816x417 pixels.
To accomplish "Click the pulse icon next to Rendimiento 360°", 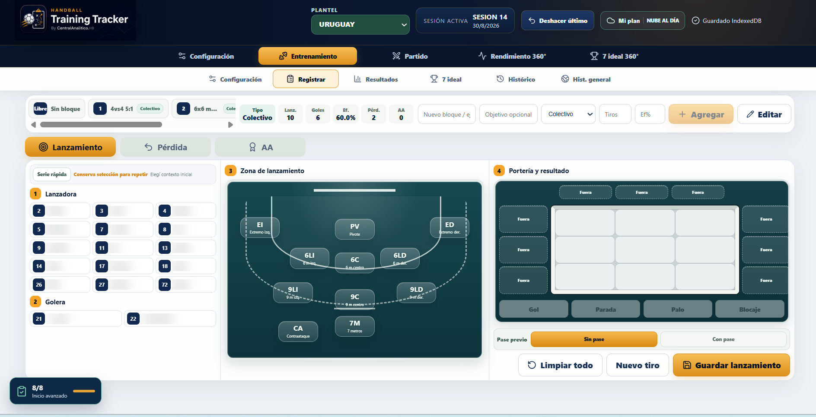I will point(482,56).
